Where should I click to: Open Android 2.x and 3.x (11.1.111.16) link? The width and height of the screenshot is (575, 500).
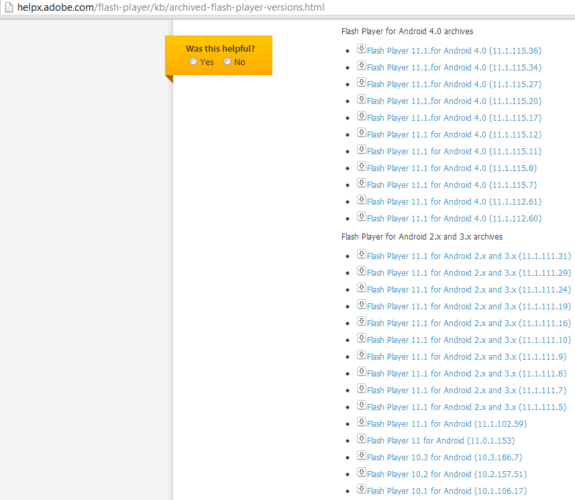pyautogui.click(x=469, y=323)
